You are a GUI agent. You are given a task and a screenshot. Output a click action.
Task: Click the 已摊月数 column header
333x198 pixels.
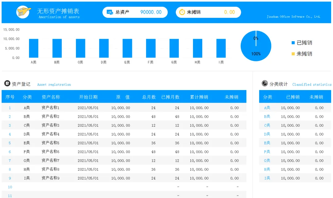170,97
